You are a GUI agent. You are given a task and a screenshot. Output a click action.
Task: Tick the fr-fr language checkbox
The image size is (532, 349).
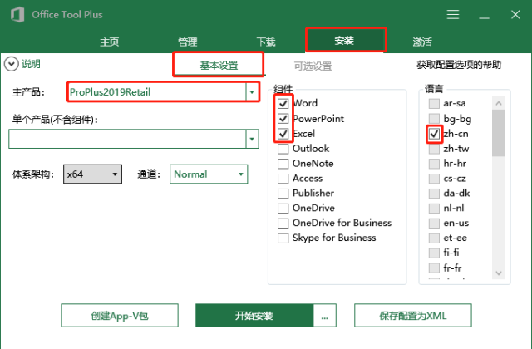pos(434,268)
